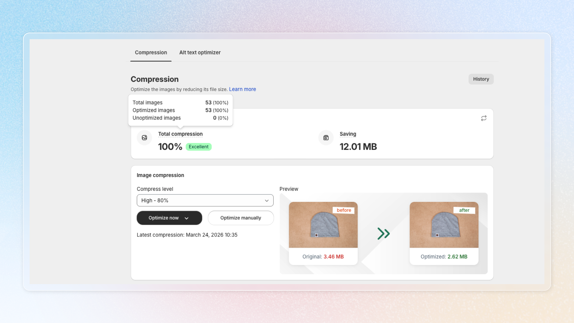The image size is (574, 323).
Task: Click the dropdown arrow of High - 80%
Action: click(267, 201)
